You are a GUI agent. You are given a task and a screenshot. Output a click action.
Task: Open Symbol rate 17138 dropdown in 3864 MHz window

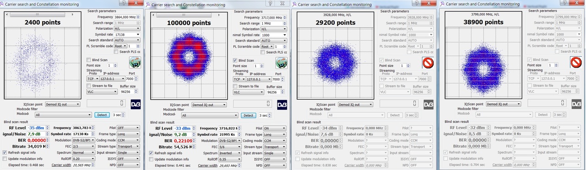(x=127, y=34)
